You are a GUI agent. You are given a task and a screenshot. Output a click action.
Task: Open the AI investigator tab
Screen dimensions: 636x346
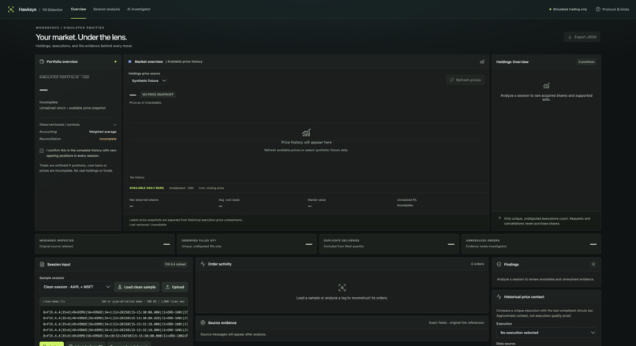coord(139,9)
